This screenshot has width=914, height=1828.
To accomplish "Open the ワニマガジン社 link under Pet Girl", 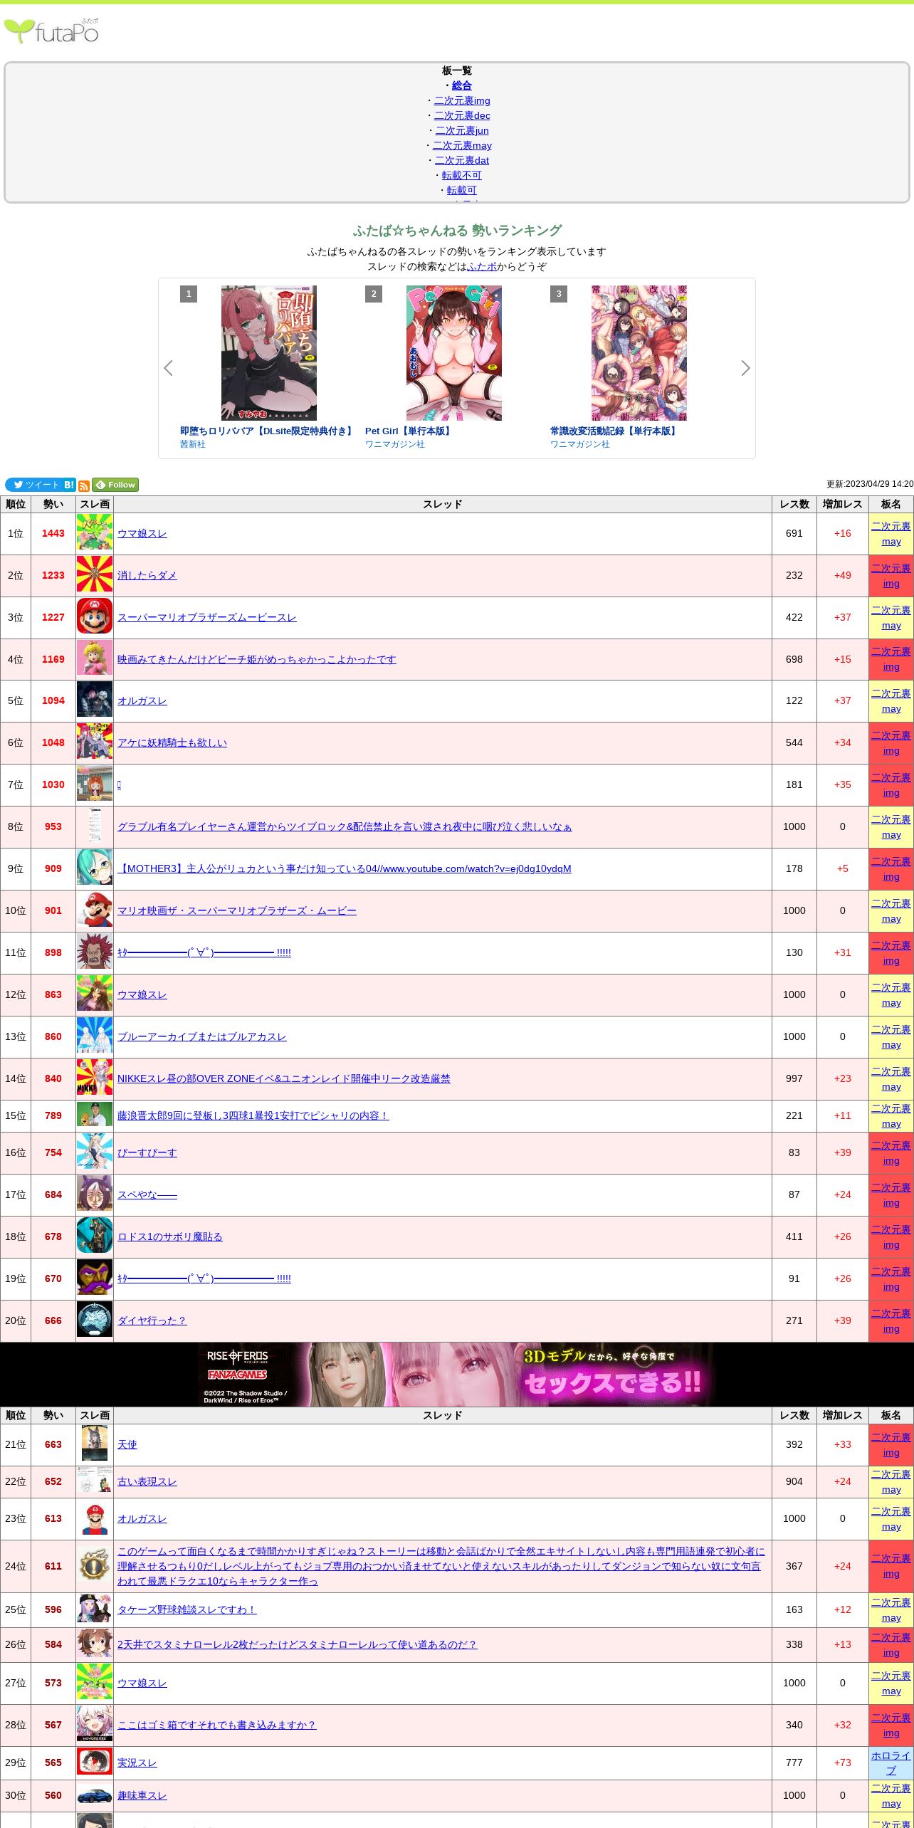I will (x=395, y=444).
